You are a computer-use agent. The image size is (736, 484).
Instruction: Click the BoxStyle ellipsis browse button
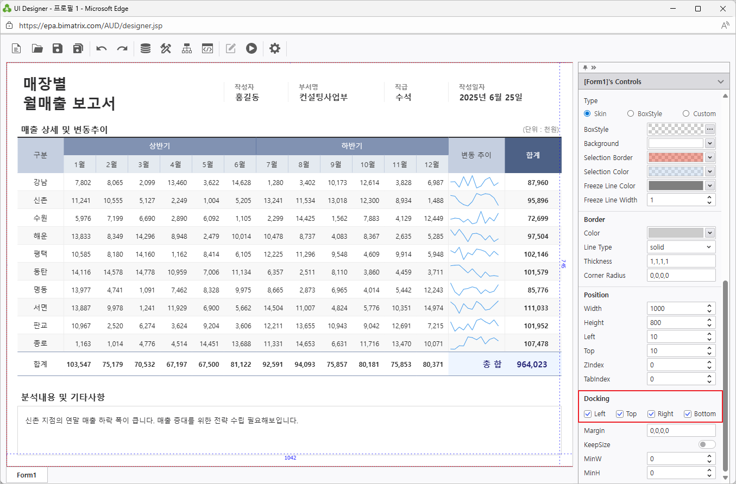tap(709, 130)
